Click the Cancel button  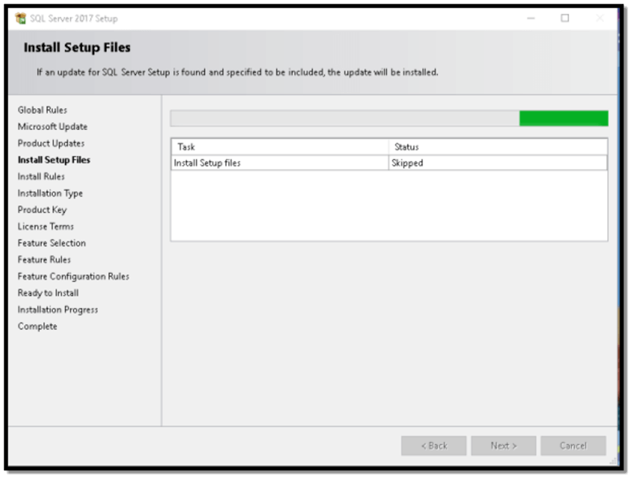pos(573,446)
